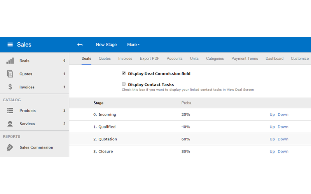Viewport: 311px width, 194px height.
Task: Click the 40% probability value
Action: tap(186, 127)
